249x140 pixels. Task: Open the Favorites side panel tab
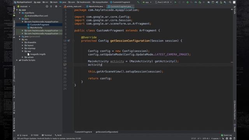[14, 108]
